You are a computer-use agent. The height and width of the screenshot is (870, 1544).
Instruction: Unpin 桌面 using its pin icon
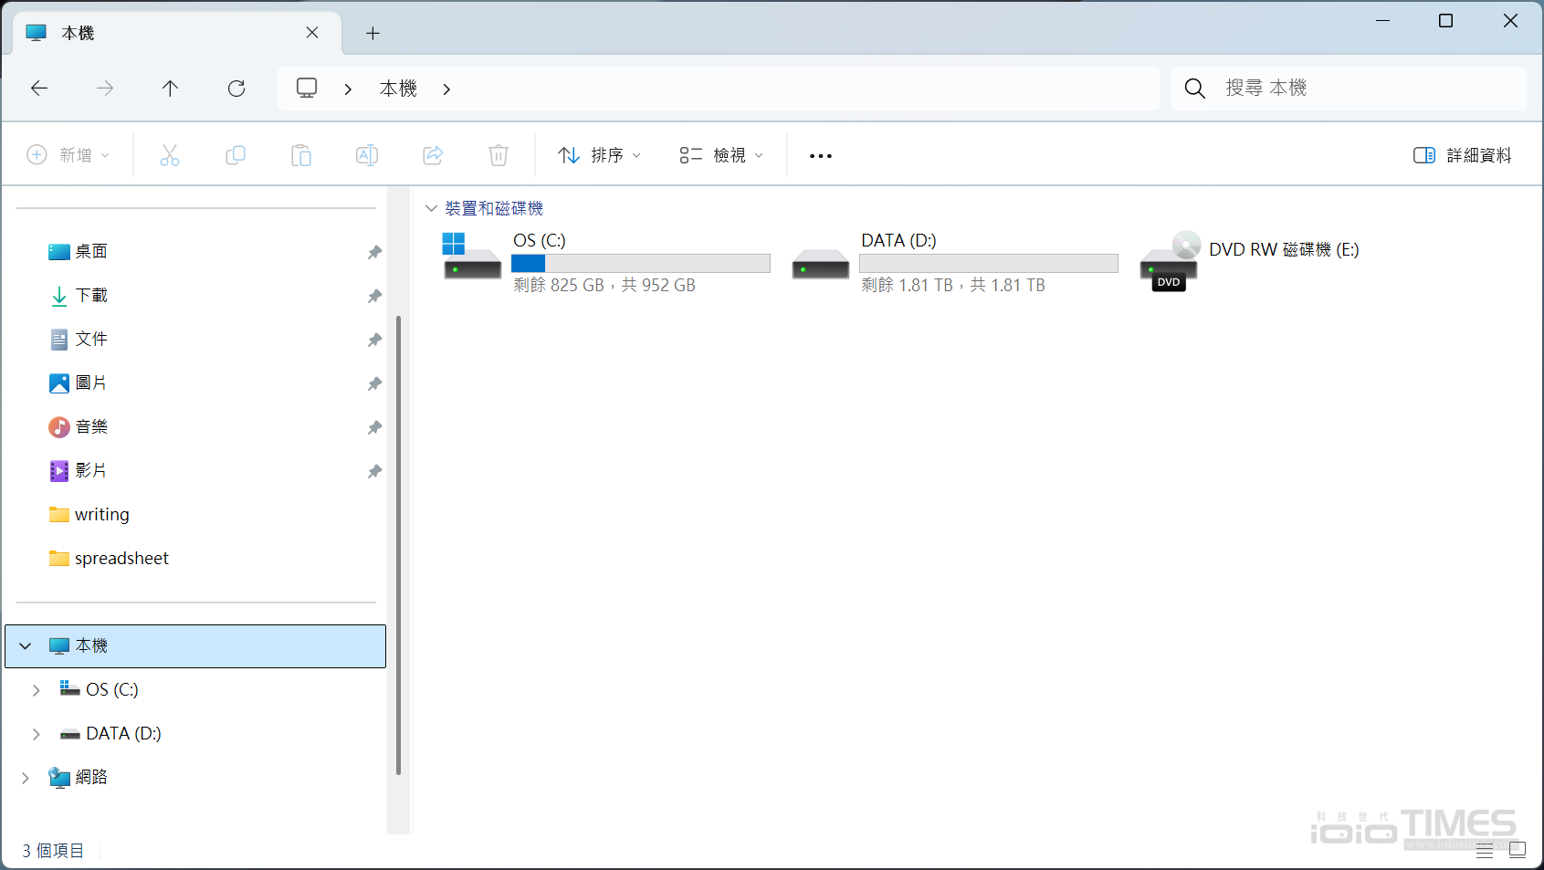click(x=374, y=252)
